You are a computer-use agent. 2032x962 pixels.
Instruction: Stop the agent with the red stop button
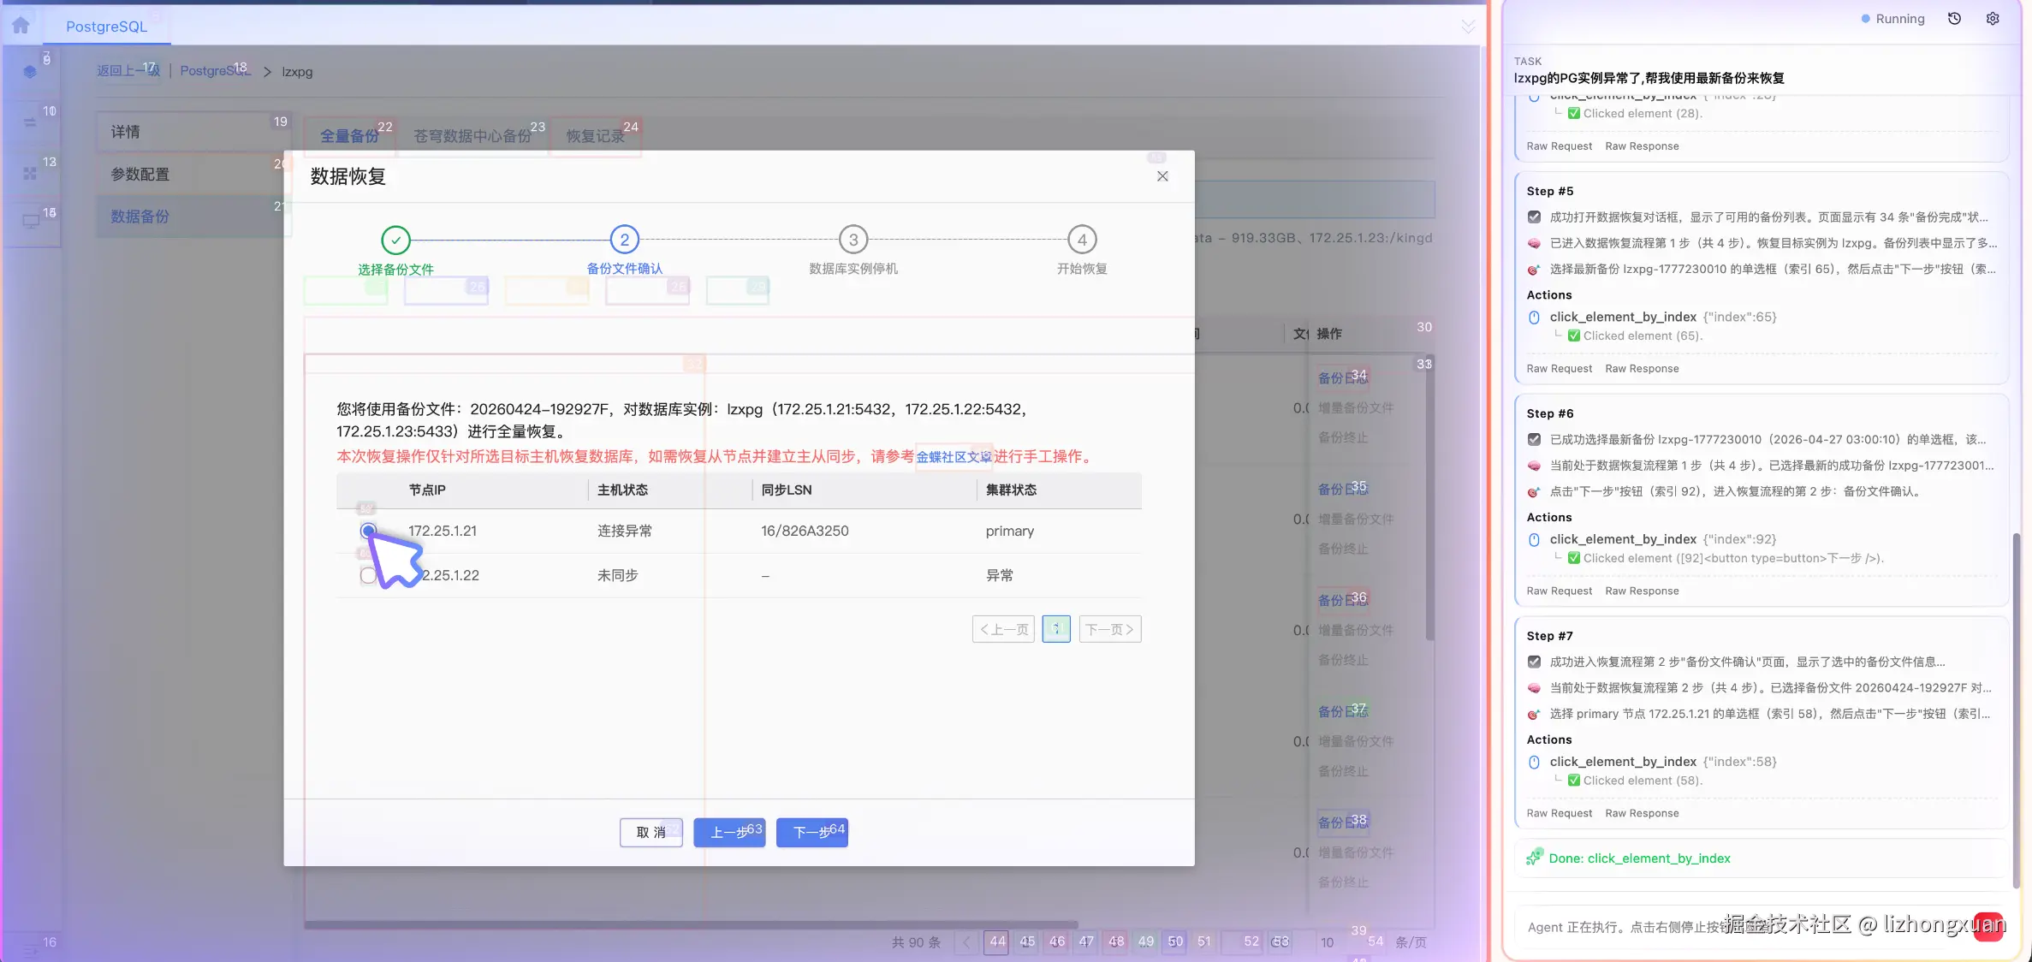(1988, 927)
